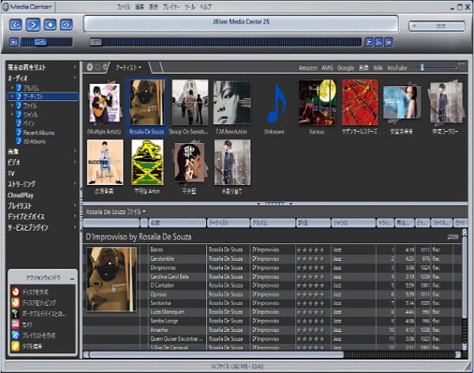Image resolution: width=474 pixels, height=373 pixels.
Task: Click the search input field
Action: pyautogui.click(x=441, y=26)
